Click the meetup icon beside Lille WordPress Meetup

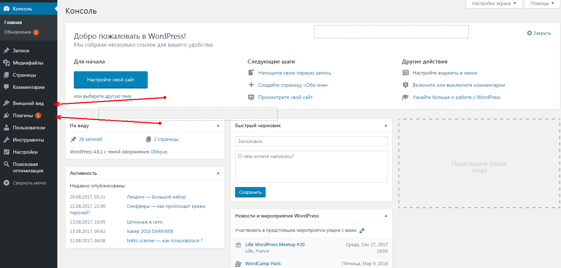click(x=238, y=245)
